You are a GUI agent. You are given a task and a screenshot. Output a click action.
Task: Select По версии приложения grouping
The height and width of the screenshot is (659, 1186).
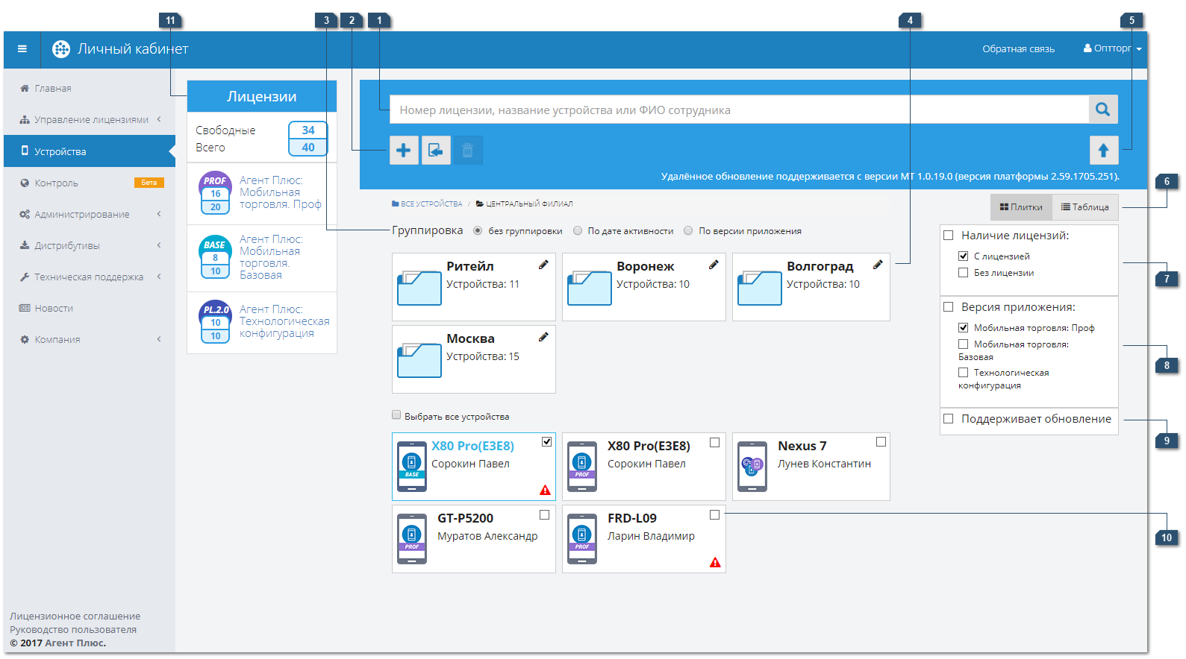pos(688,231)
